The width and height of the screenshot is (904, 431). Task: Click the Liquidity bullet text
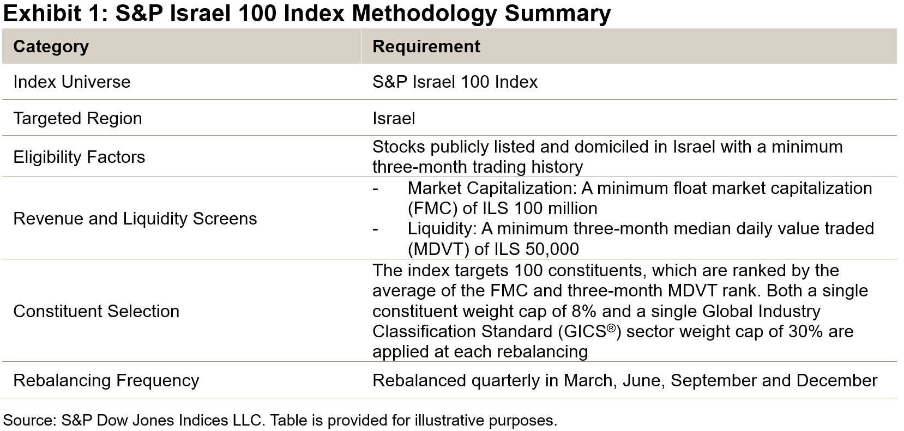click(x=641, y=228)
